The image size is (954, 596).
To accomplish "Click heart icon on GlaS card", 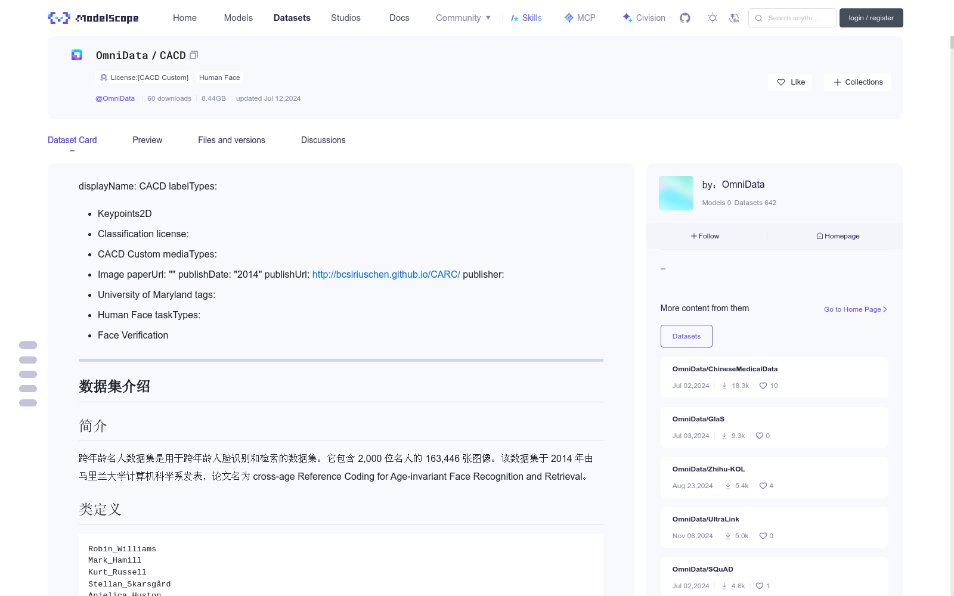I will (760, 436).
